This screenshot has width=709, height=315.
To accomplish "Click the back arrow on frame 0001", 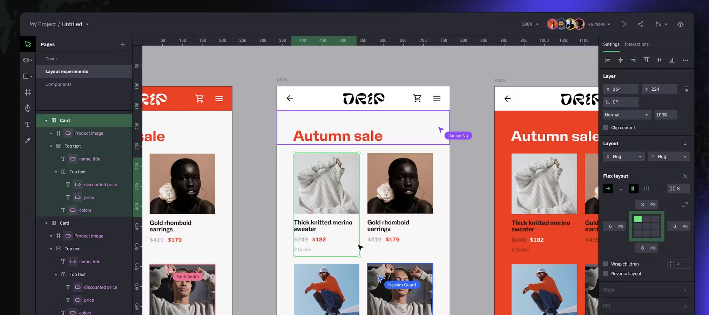I will 290,98.
